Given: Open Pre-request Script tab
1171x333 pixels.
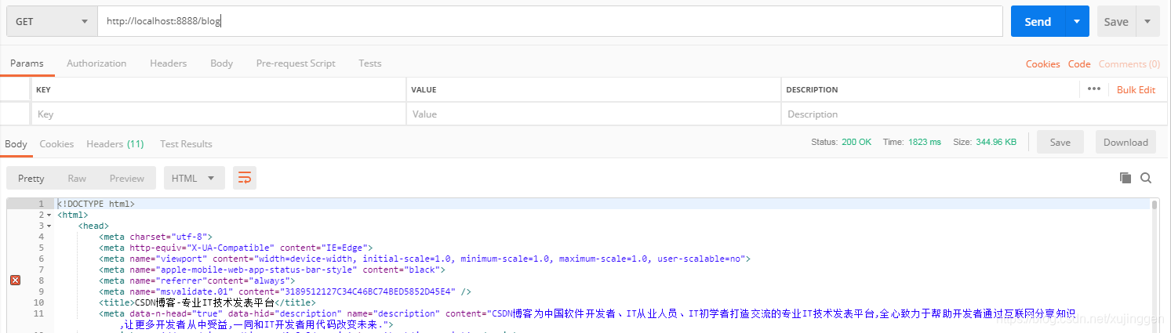Looking at the screenshot, I should (296, 63).
